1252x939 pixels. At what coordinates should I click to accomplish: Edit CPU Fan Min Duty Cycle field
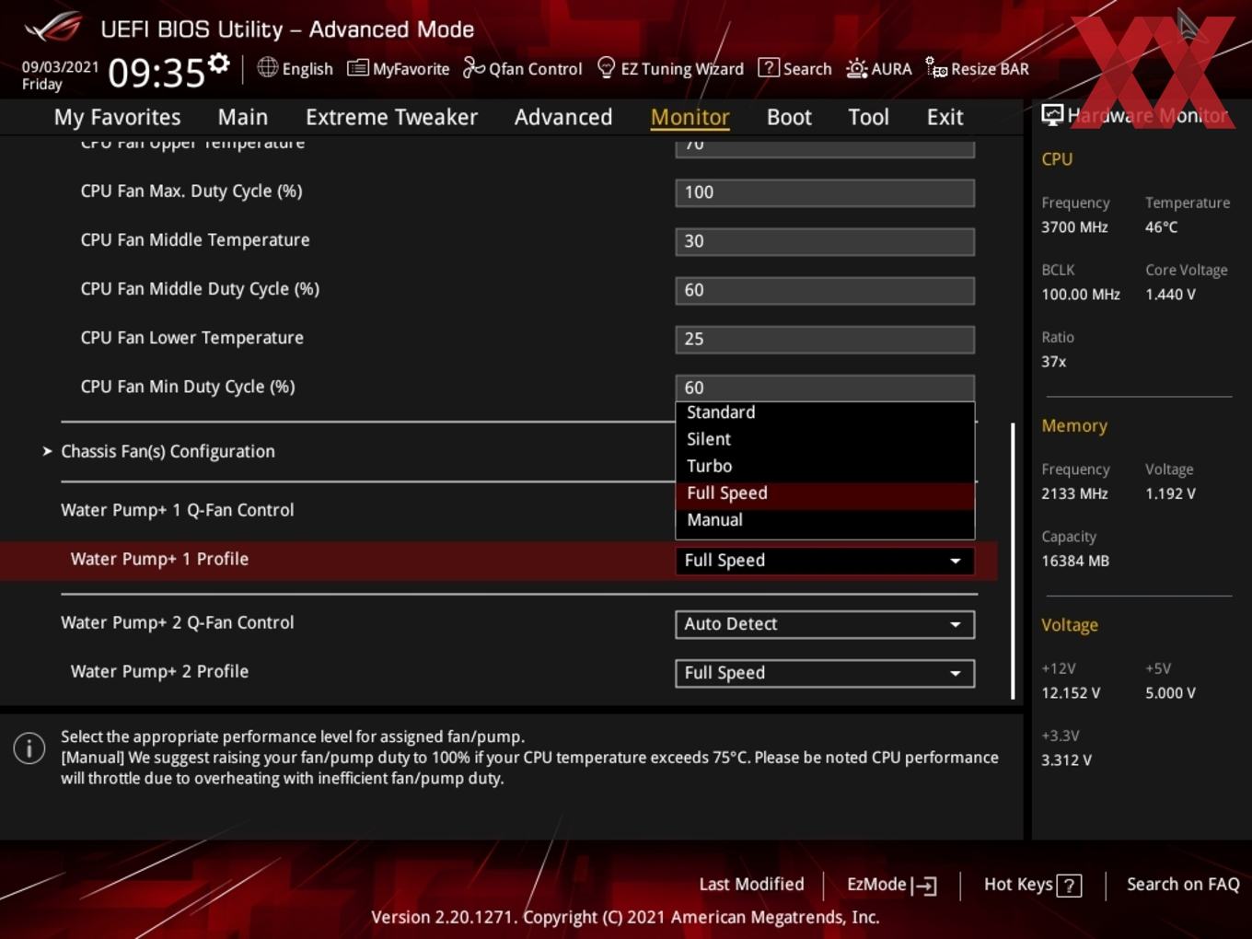coord(825,388)
